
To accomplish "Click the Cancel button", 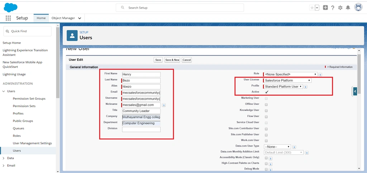I will click(186, 60).
